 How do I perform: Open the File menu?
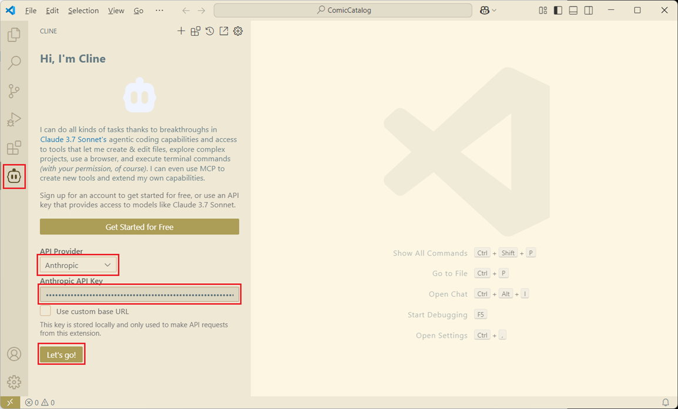(x=31, y=11)
